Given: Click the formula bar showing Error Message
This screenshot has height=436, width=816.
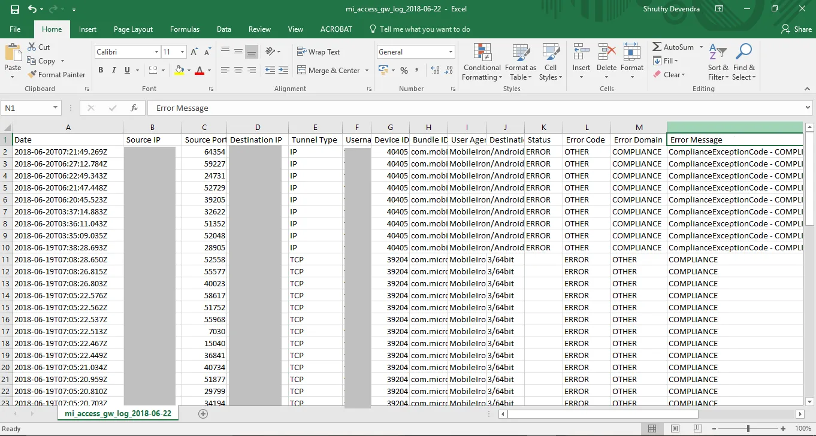Looking at the screenshot, I should (x=476, y=108).
